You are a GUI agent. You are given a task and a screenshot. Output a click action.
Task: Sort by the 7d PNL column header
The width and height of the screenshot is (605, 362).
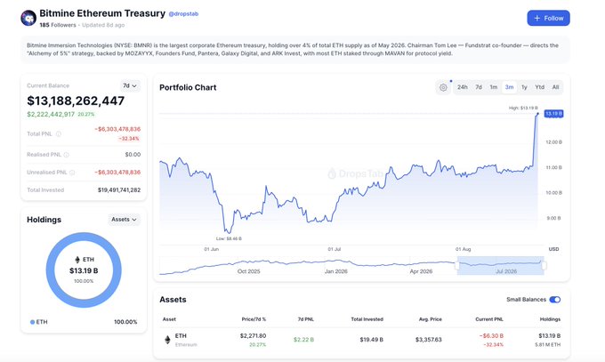(x=305, y=319)
